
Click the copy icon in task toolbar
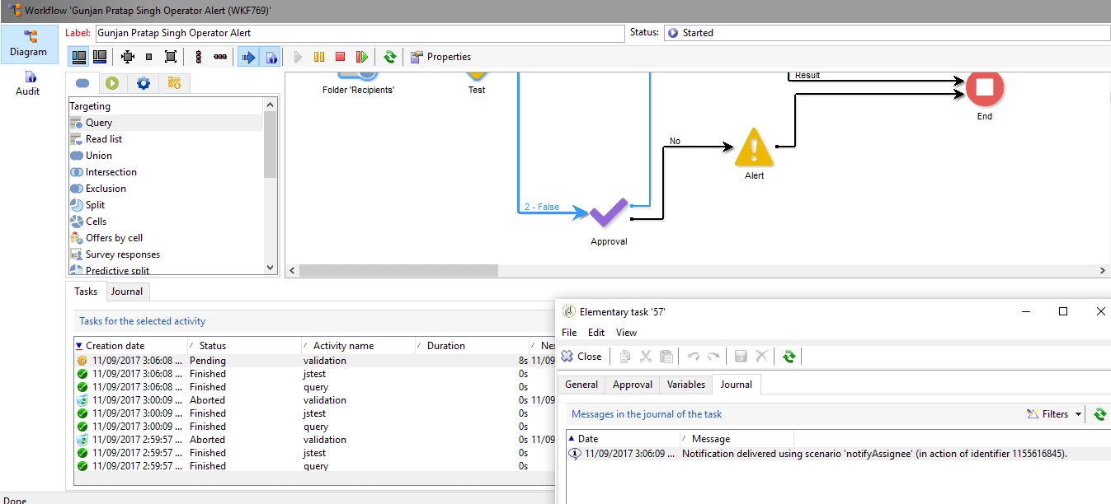[624, 357]
